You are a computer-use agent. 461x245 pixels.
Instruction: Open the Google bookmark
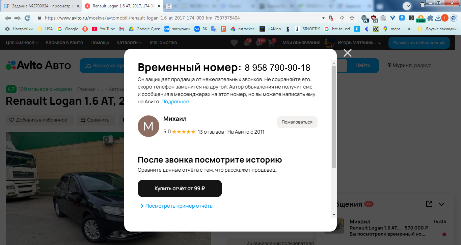click(x=68, y=29)
